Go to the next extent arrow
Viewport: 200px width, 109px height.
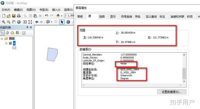point(41,22)
